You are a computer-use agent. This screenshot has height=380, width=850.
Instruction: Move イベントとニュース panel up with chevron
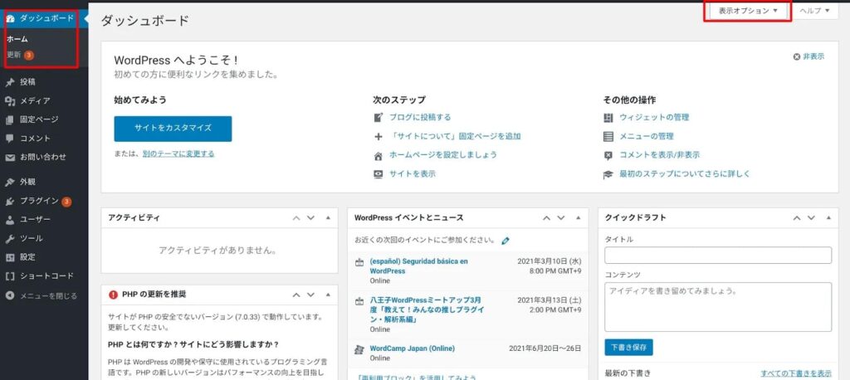pyautogui.click(x=546, y=218)
